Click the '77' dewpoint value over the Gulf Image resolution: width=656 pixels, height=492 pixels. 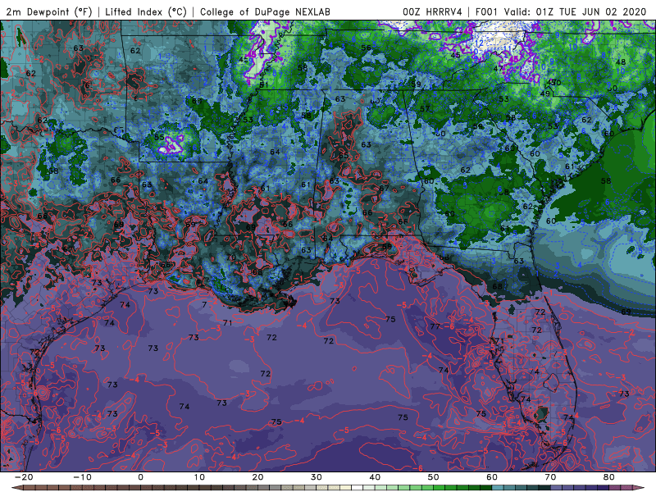tap(435, 326)
